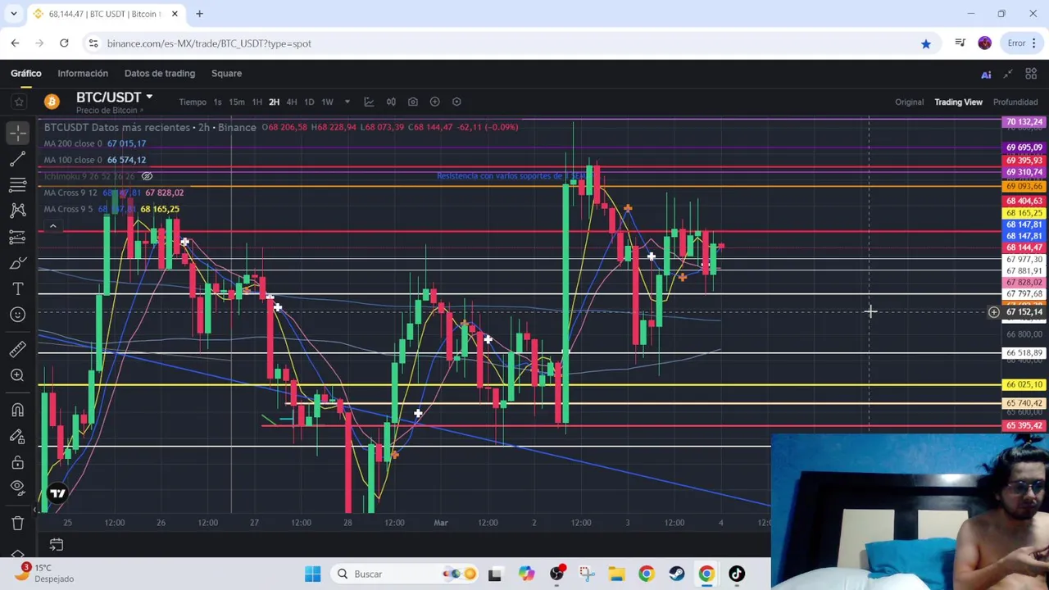Open the chart patterns tool
The width and height of the screenshot is (1049, 590).
(x=18, y=211)
